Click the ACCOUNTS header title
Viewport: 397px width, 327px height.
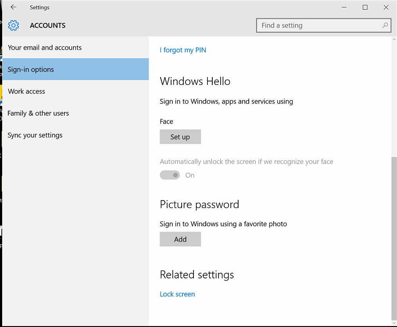(x=48, y=25)
